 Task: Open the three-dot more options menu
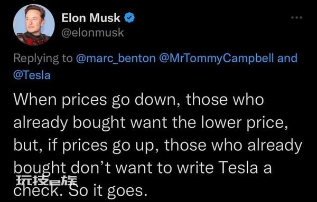[x=296, y=17]
